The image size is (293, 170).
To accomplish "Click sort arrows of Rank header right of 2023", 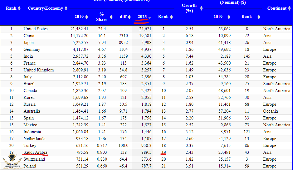I will [171, 17].
